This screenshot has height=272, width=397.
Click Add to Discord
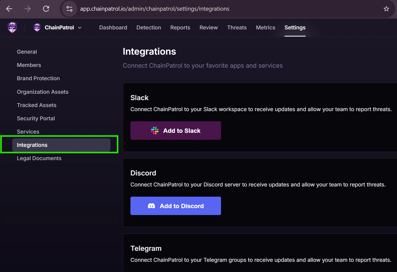pyautogui.click(x=175, y=206)
